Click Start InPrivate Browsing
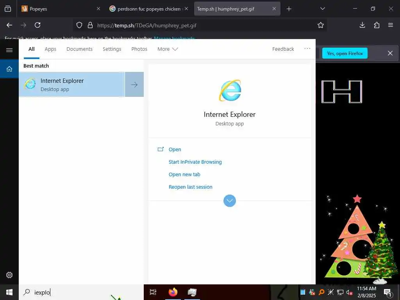Screen dimensions: 400x300 195,162
